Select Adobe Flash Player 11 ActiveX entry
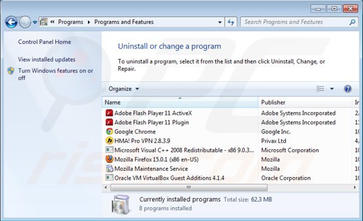The image size is (363, 221). tap(153, 113)
